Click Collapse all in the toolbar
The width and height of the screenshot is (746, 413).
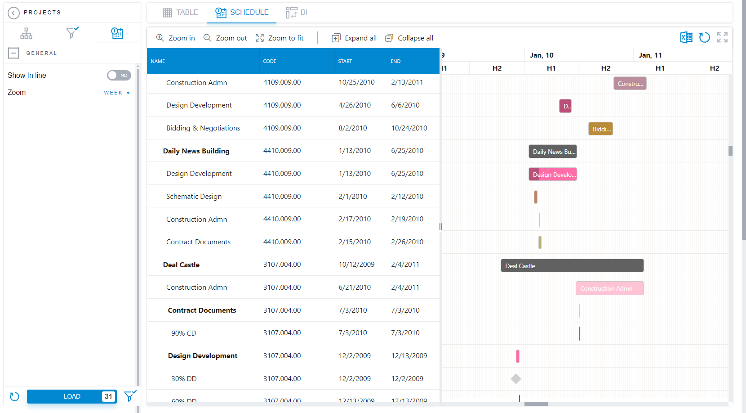point(409,38)
